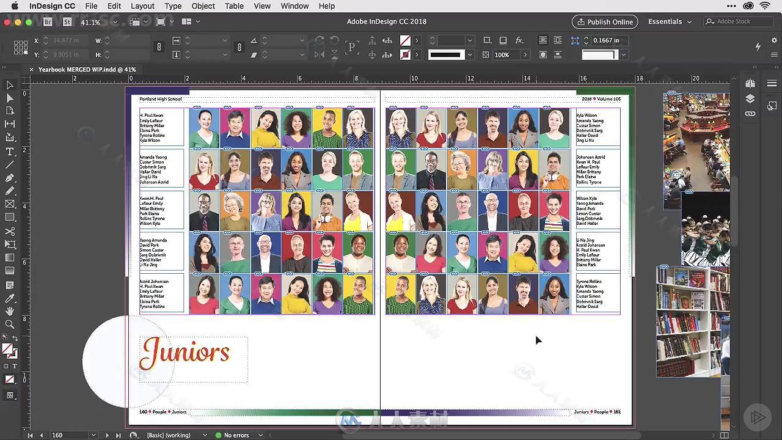Expand the Essentials workspace switcher

point(670,21)
